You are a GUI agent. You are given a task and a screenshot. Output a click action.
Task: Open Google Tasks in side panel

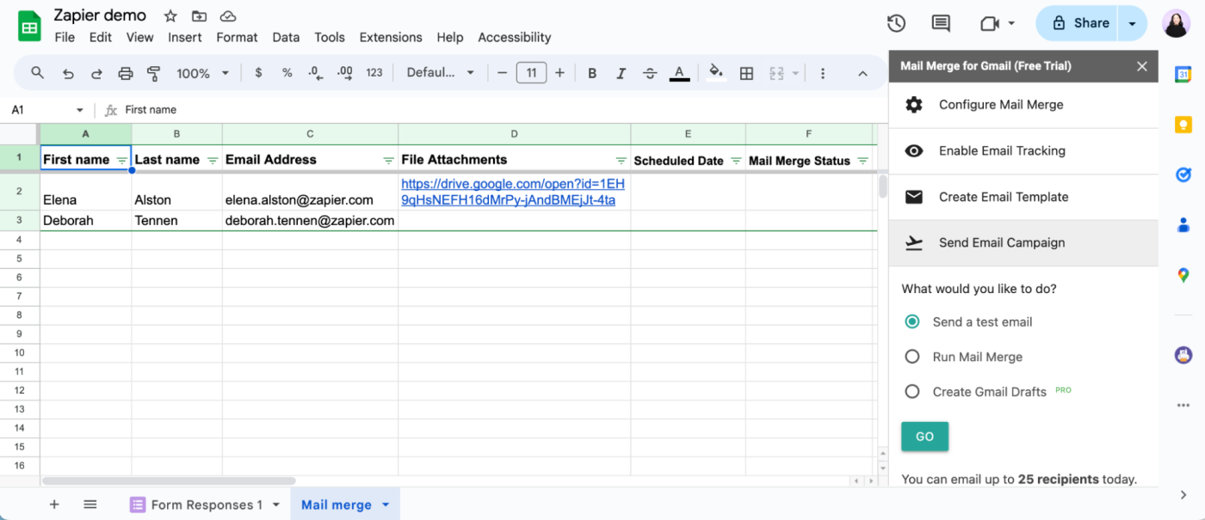(x=1183, y=174)
